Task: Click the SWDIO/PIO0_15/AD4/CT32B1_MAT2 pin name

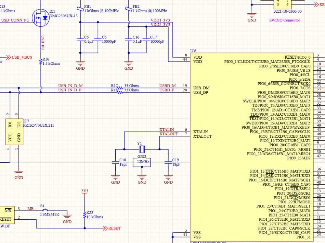Action: click(x=278, y=123)
